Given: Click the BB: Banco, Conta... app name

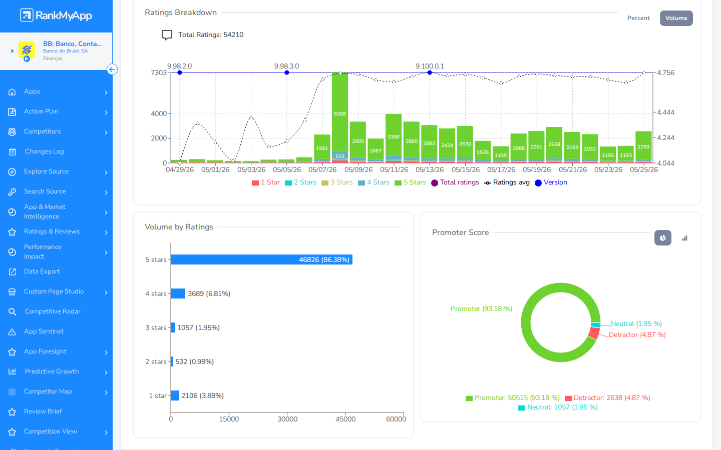Looking at the screenshot, I should point(72,43).
